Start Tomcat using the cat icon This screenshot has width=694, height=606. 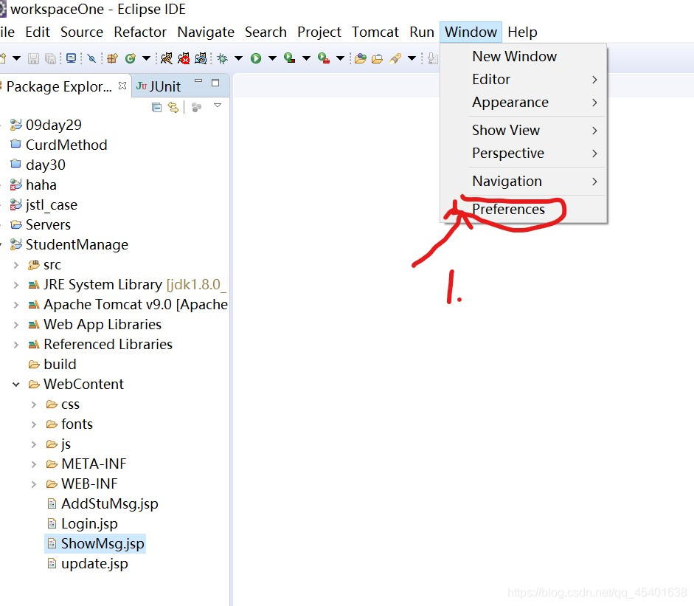(x=167, y=58)
